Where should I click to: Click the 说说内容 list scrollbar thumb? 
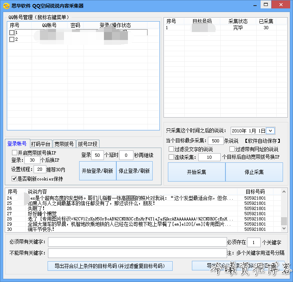pyautogui.click(x=284, y=221)
